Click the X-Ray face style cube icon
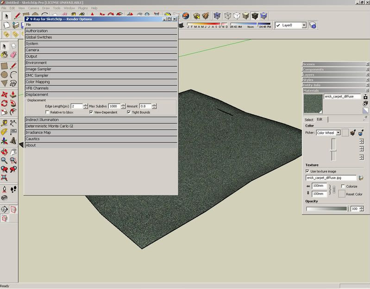Image resolution: width=370 pixels, height=289 pixels. (x=217, y=16)
